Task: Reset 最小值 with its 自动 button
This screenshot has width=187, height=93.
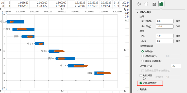Action: pyautogui.click(x=178, y=21)
